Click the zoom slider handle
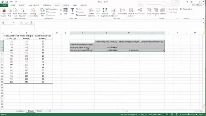This screenshot has width=206, height=116. point(189,115)
